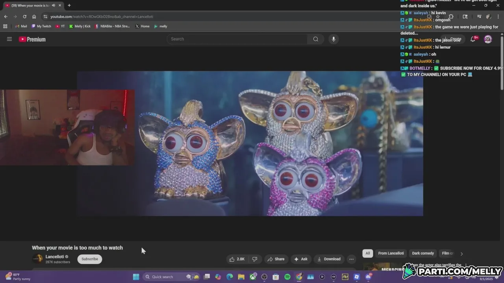Close the YouTube video tab
The image size is (504, 283).
pos(60,6)
